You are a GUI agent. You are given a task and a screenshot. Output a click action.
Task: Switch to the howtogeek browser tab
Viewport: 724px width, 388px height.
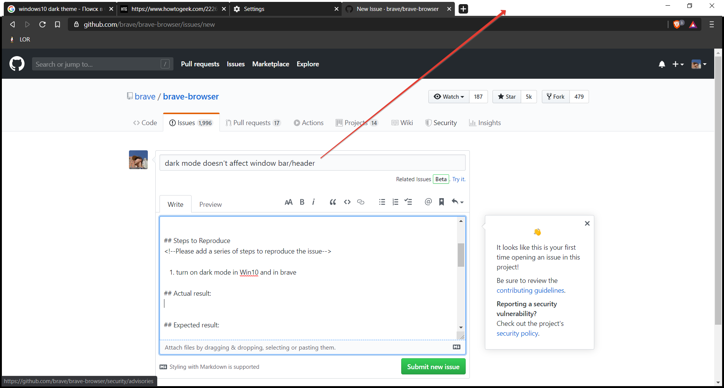tap(173, 9)
